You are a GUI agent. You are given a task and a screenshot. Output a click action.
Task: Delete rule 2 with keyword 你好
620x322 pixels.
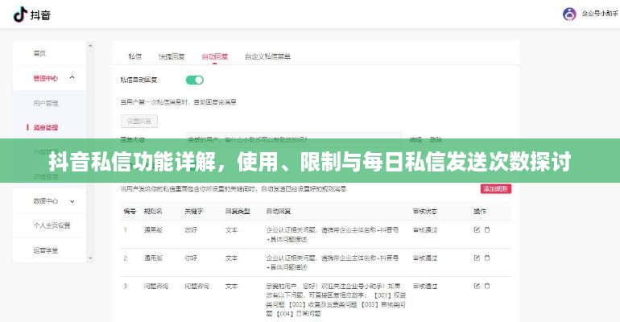point(487,258)
